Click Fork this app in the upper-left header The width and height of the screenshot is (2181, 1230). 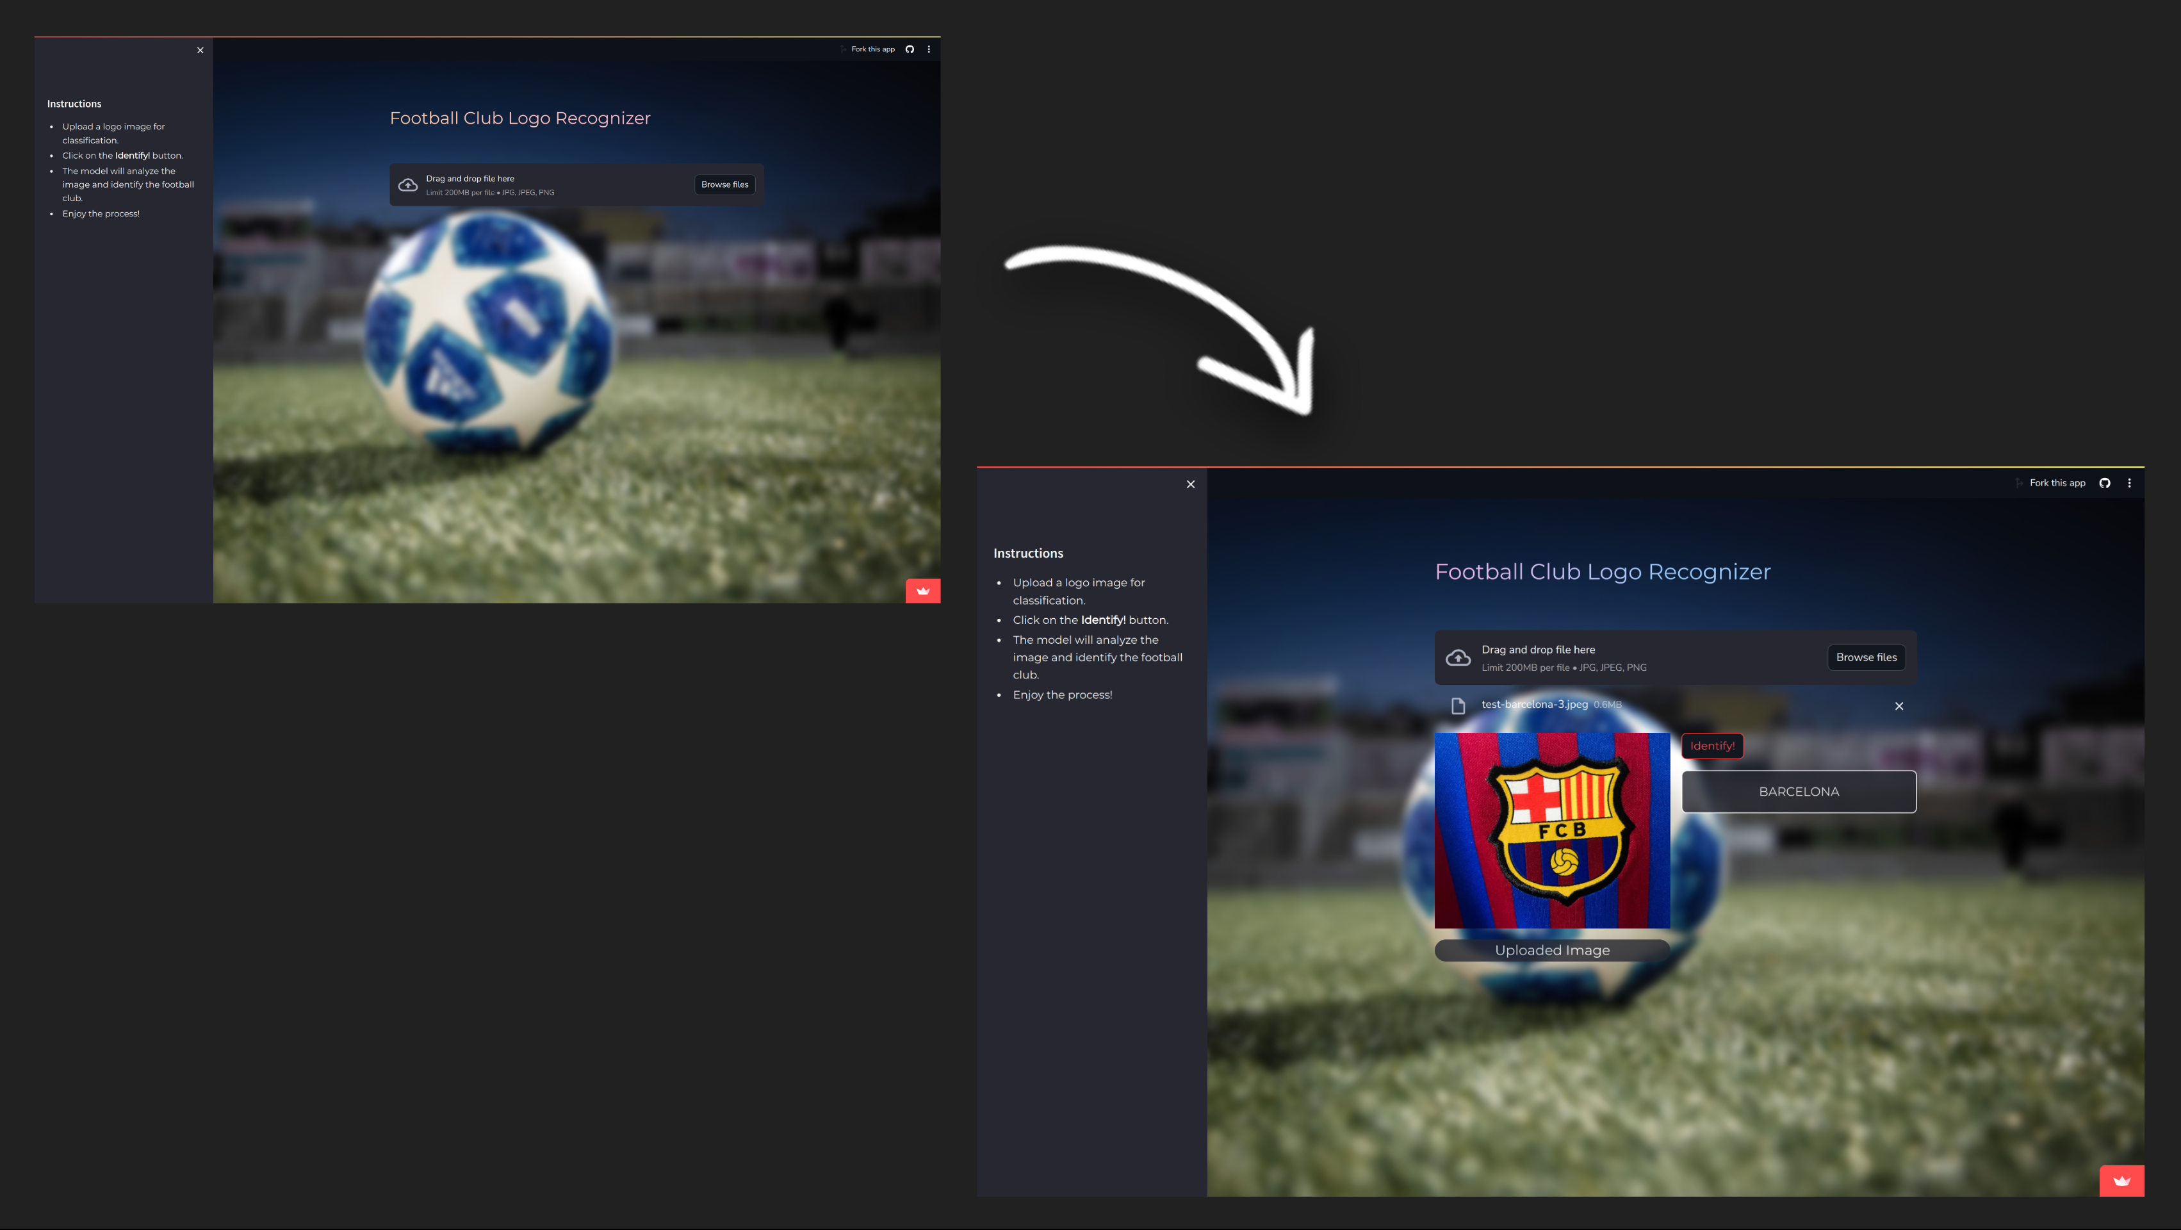tap(872, 49)
